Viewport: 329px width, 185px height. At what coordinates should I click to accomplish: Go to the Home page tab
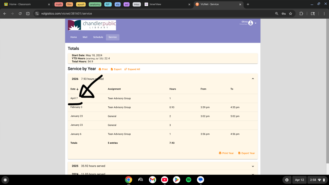click(74, 37)
